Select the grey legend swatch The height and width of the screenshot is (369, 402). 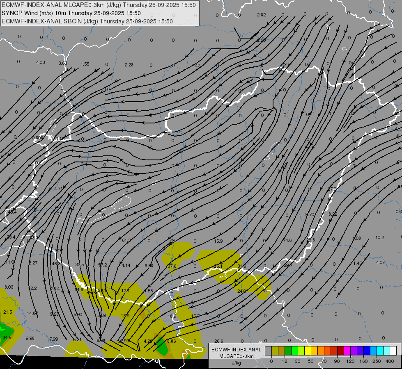[268, 351]
